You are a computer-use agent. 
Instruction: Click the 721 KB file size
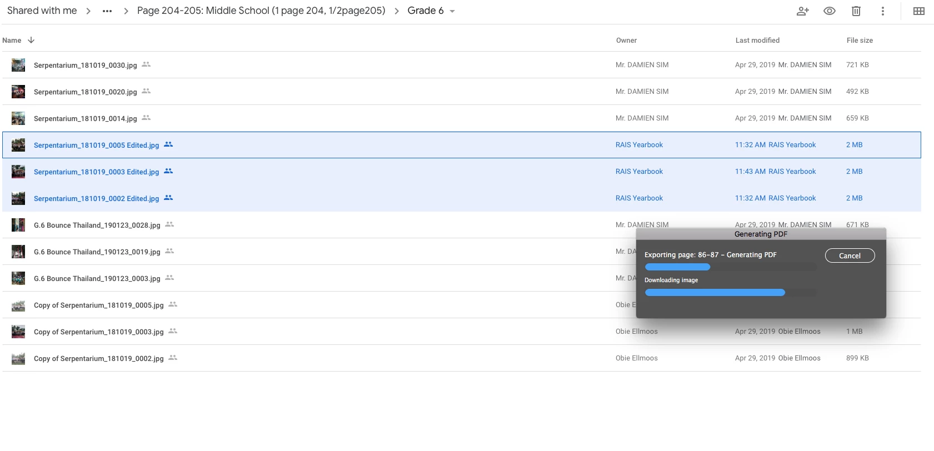pyautogui.click(x=857, y=65)
